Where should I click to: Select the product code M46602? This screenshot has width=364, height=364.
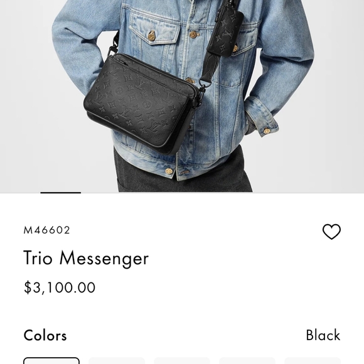pos(46,230)
